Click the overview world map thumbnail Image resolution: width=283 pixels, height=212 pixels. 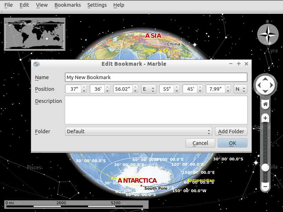pos(34,34)
